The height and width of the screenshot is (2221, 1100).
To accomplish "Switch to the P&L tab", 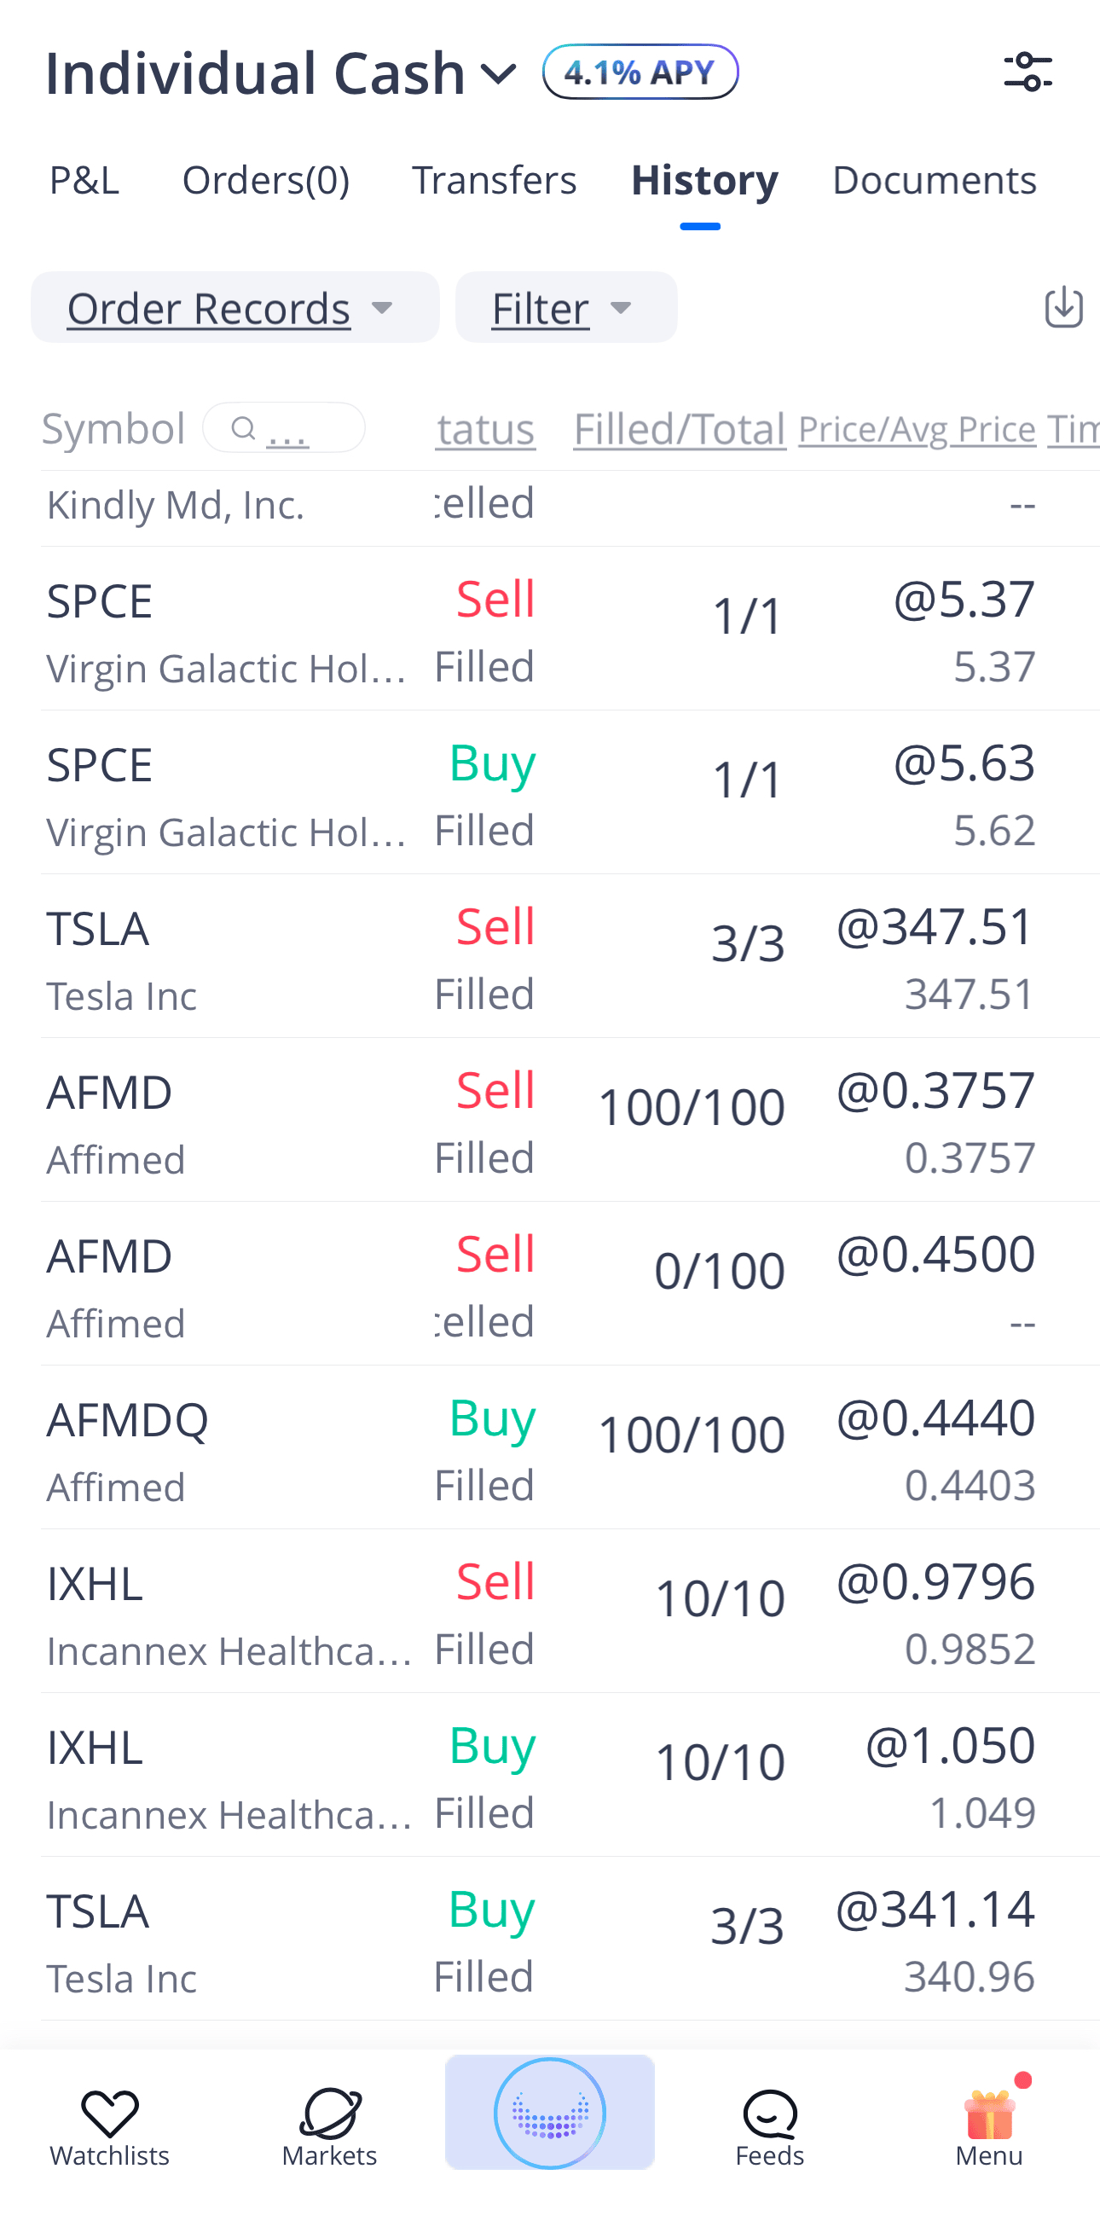I will (84, 180).
